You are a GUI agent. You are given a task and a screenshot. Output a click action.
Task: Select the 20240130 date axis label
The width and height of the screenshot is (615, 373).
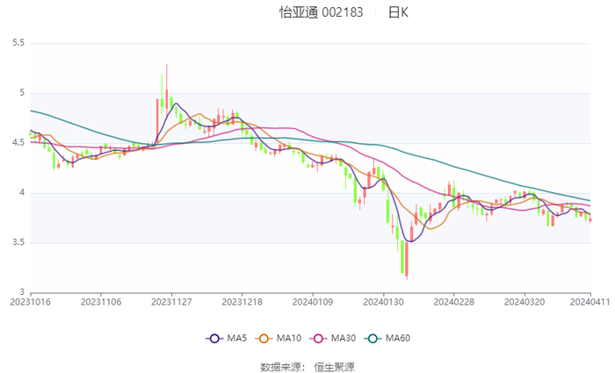point(383,301)
